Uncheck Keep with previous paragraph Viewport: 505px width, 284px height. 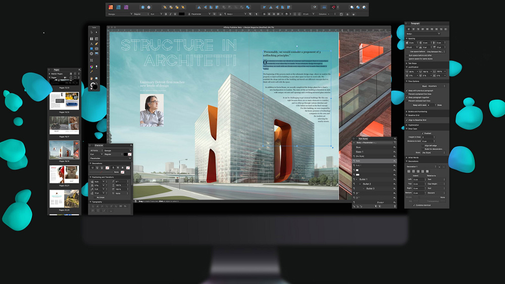click(407, 91)
